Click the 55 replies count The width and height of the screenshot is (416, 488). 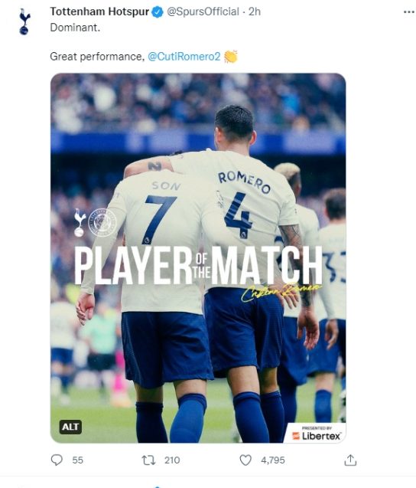78,460
